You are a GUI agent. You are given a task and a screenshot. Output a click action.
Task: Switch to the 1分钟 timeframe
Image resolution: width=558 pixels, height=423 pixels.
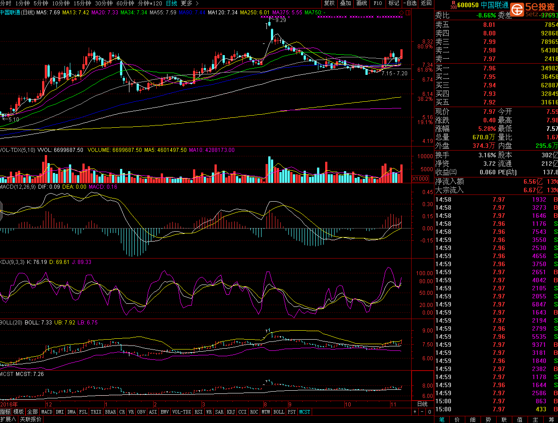coord(22,3)
